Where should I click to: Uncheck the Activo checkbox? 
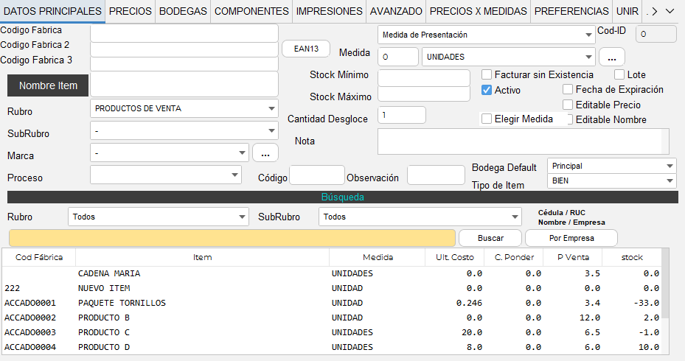tap(487, 90)
